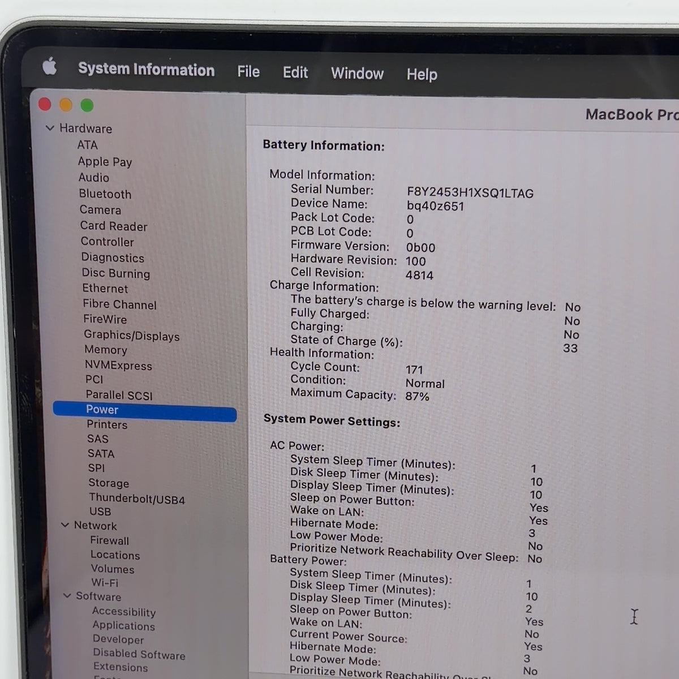The image size is (679, 679).
Task: Select Camera in the sidebar
Action: [x=100, y=210]
